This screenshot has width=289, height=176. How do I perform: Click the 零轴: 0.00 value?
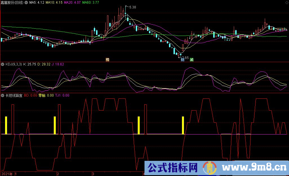point(46,95)
